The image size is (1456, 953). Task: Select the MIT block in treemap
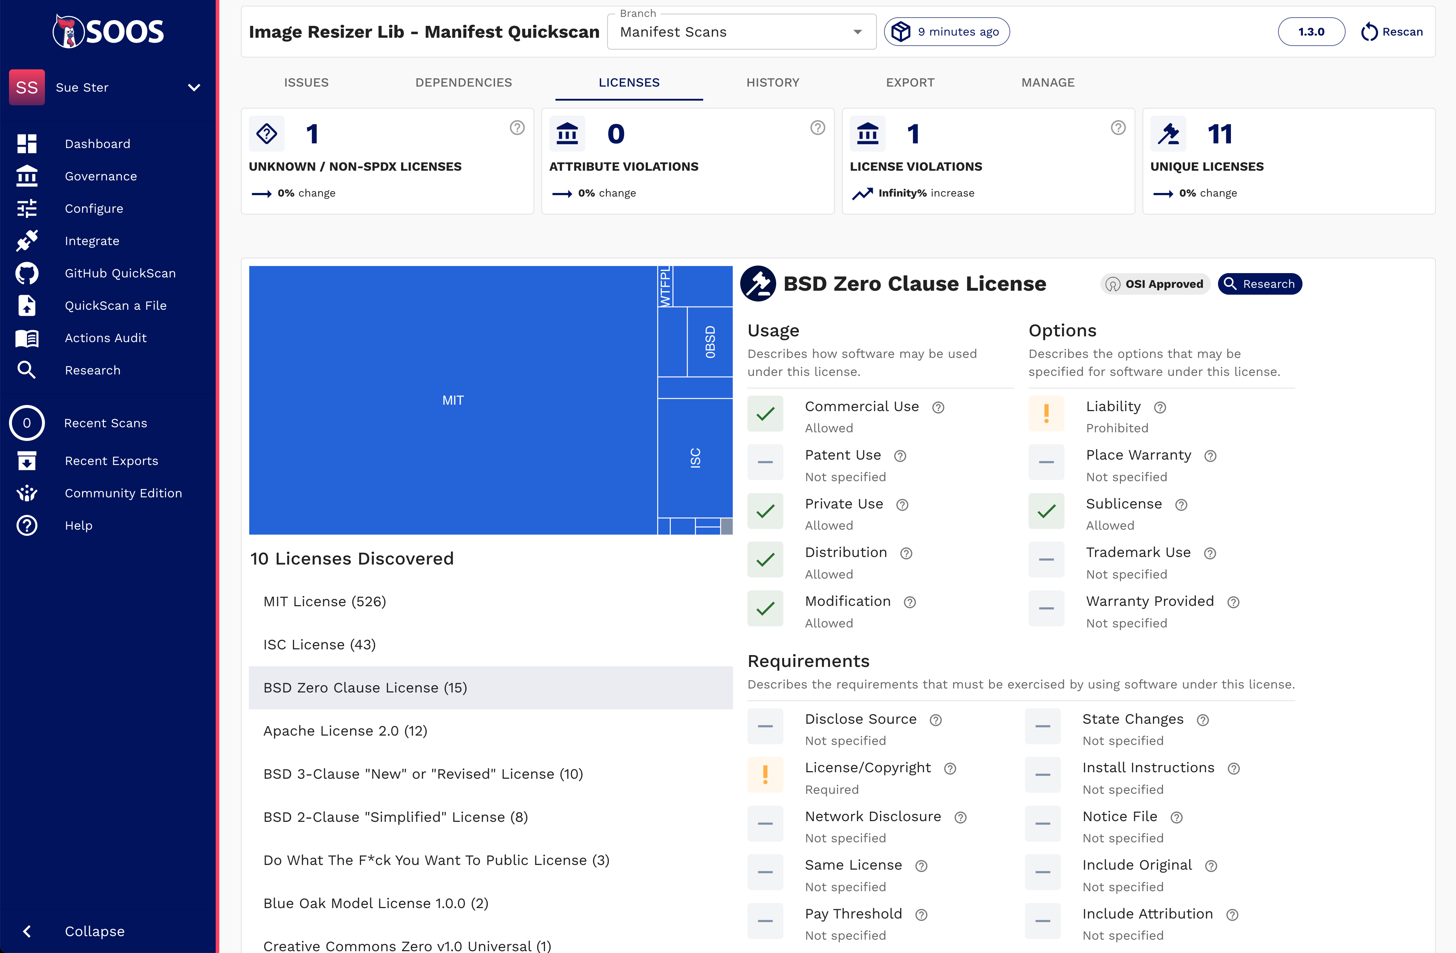tap(453, 400)
